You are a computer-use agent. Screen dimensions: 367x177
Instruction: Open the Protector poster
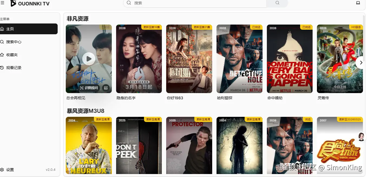(189, 145)
